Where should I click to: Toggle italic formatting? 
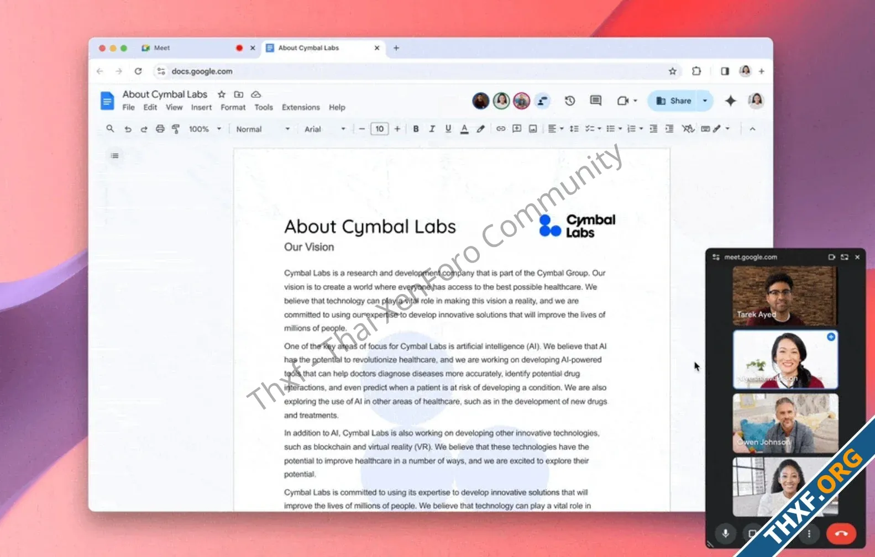tap(432, 129)
